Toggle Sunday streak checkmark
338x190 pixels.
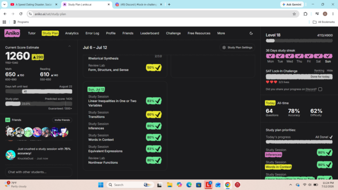pyautogui.click(x=328, y=56)
